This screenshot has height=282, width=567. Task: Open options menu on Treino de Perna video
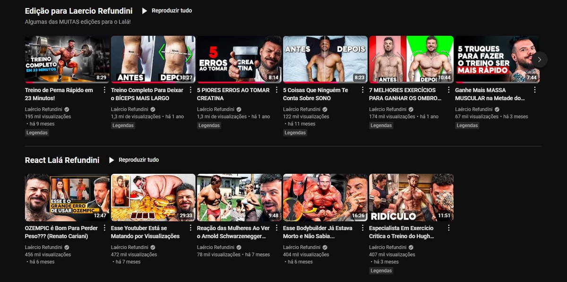[104, 90]
